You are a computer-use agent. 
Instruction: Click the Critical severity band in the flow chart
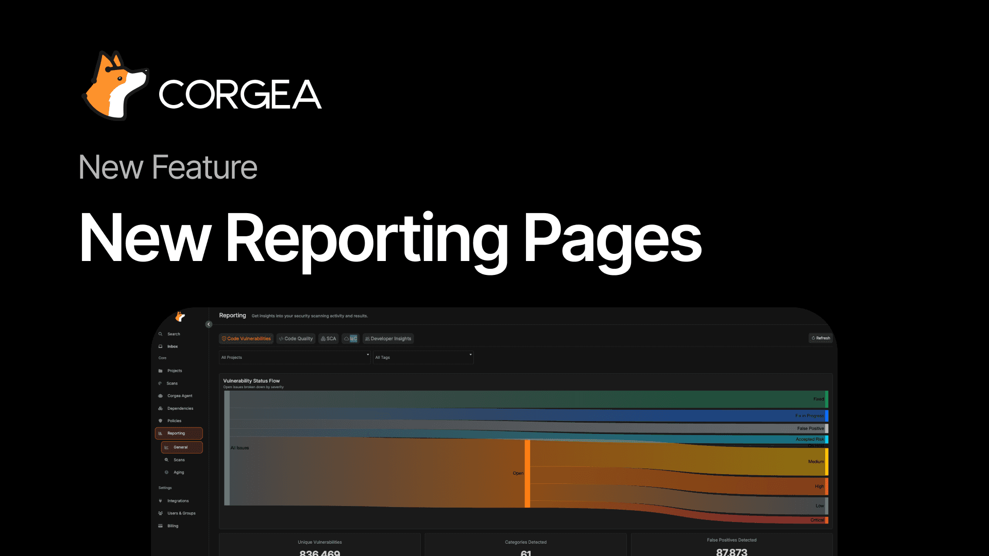point(817,520)
